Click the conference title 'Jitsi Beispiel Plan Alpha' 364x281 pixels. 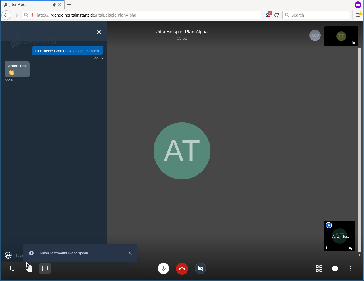point(182,32)
